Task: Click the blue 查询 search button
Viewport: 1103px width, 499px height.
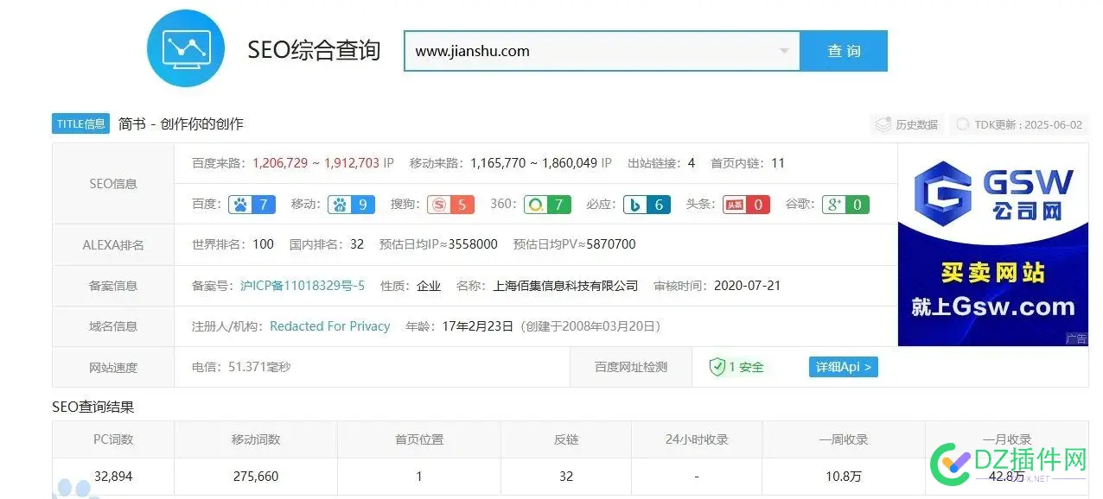Action: [843, 51]
